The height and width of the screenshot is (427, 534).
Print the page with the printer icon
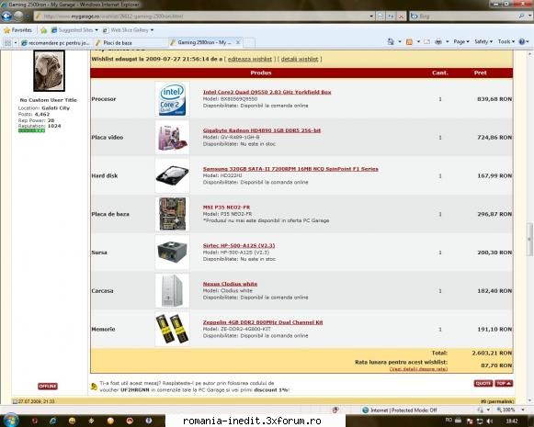438,41
